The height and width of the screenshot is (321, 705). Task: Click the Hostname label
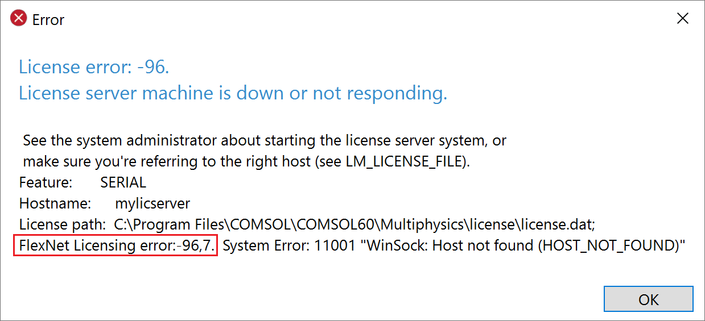point(55,203)
